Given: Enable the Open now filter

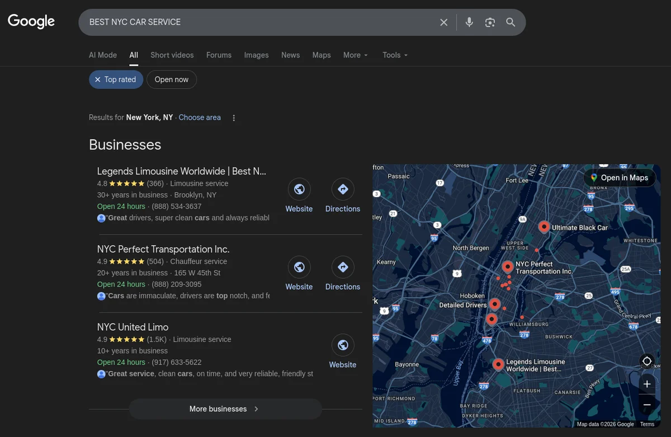Looking at the screenshot, I should [171, 79].
